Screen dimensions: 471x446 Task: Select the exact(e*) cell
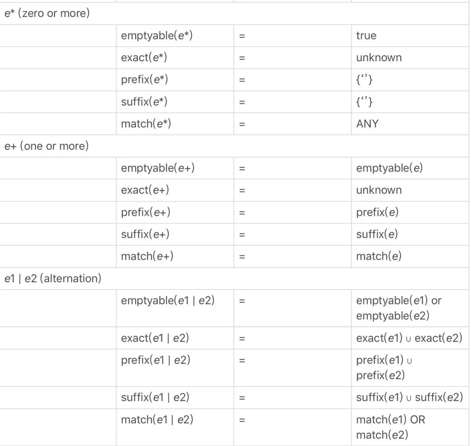click(x=144, y=58)
